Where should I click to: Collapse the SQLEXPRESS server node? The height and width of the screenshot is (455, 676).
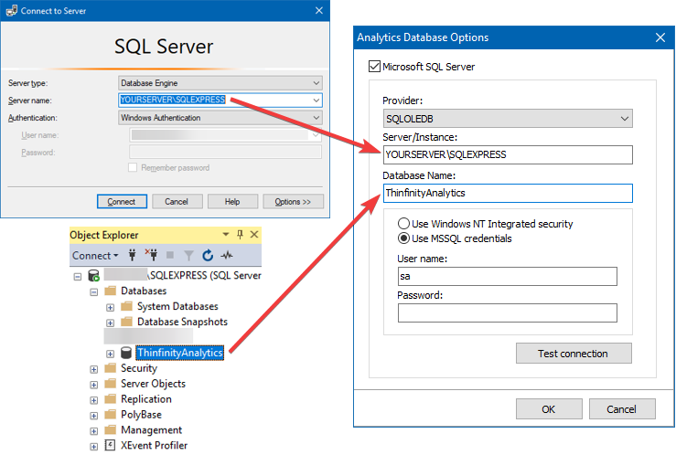tap(78, 276)
